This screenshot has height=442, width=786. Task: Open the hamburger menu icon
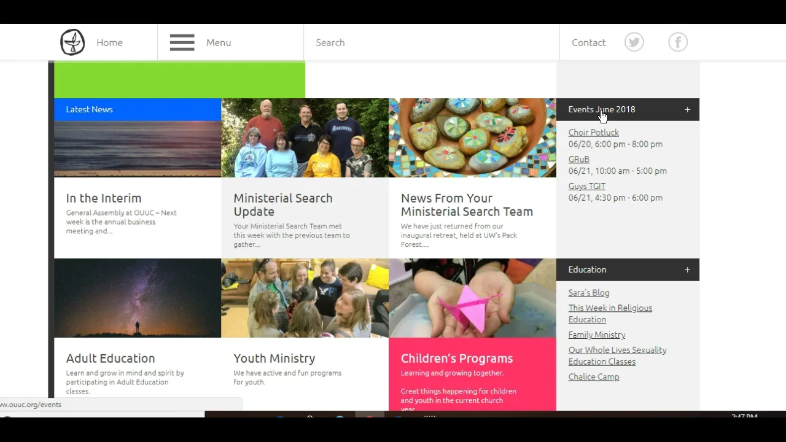(182, 42)
